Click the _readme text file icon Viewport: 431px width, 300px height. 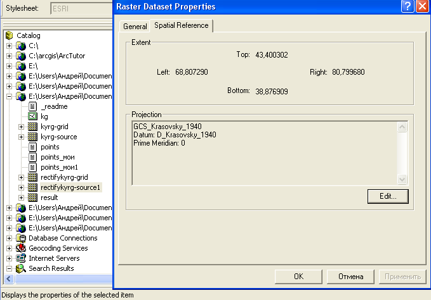pyautogui.click(x=33, y=106)
